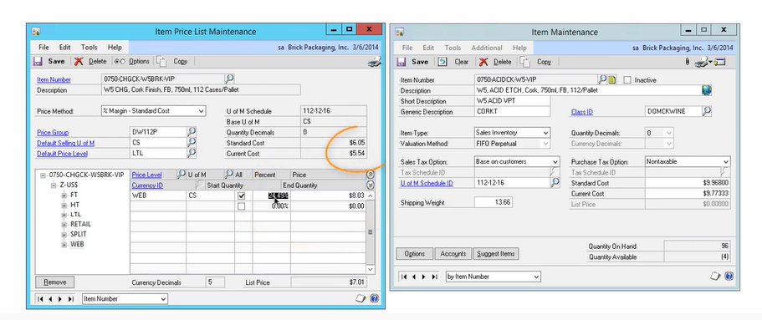Select first Options radio button in toolbar
Screen dimensions: 762x320
(x=116, y=62)
